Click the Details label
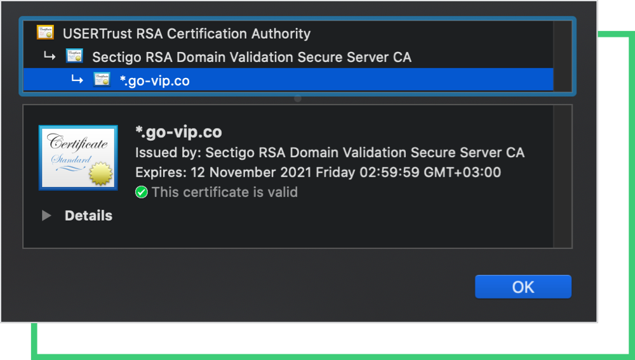Screen dimensions: 635x360 (x=88, y=215)
